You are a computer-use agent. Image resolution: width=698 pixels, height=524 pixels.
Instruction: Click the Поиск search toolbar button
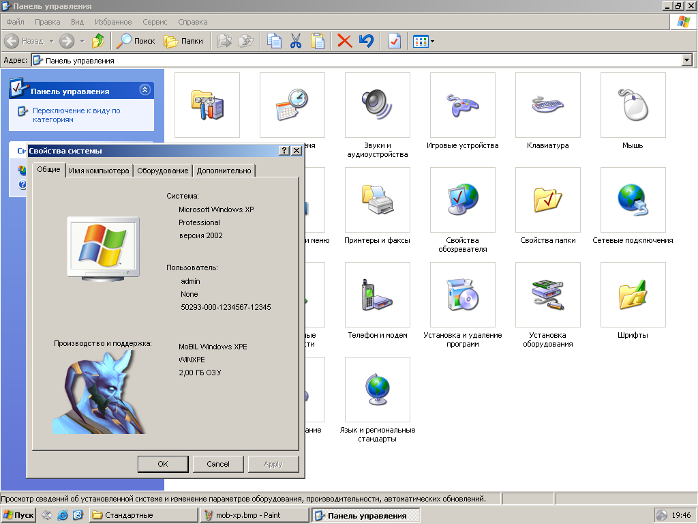136,41
